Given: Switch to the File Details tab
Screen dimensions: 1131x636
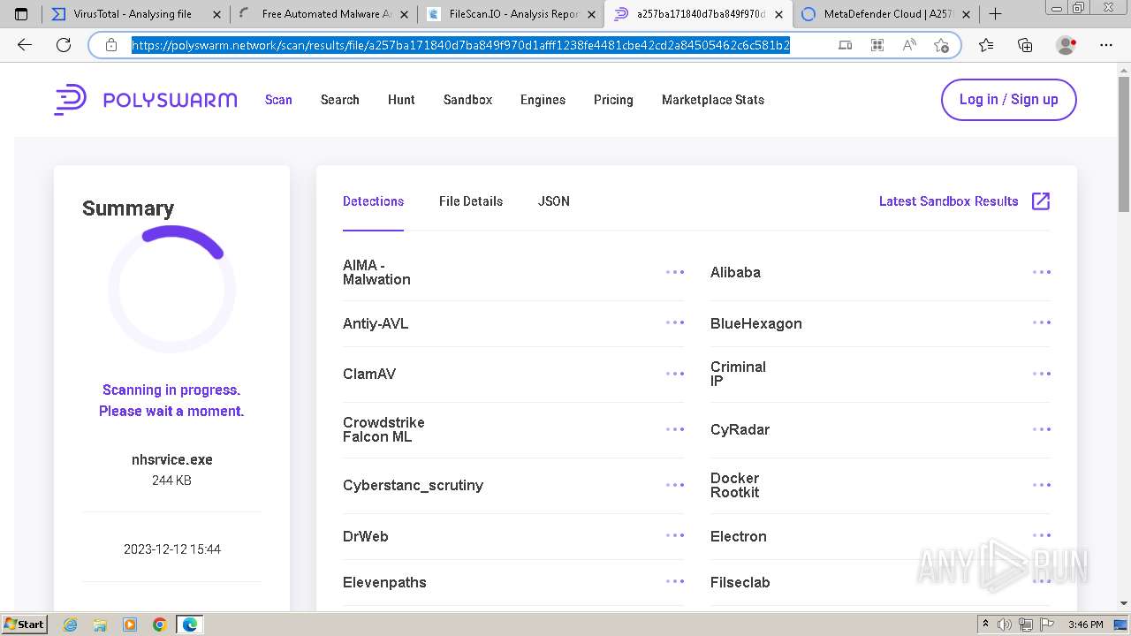Looking at the screenshot, I should tap(471, 201).
